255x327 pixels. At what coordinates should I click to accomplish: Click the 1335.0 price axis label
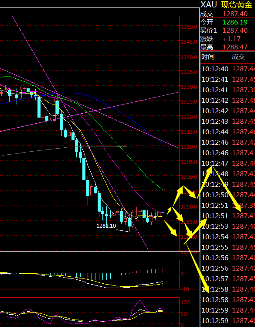pyautogui.click(x=189, y=72)
